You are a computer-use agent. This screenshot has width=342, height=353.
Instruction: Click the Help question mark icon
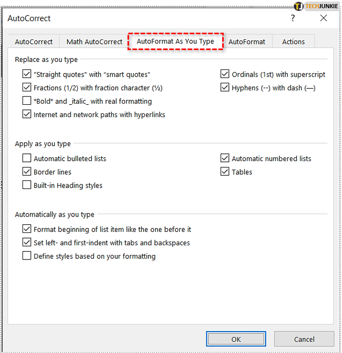coord(293,18)
